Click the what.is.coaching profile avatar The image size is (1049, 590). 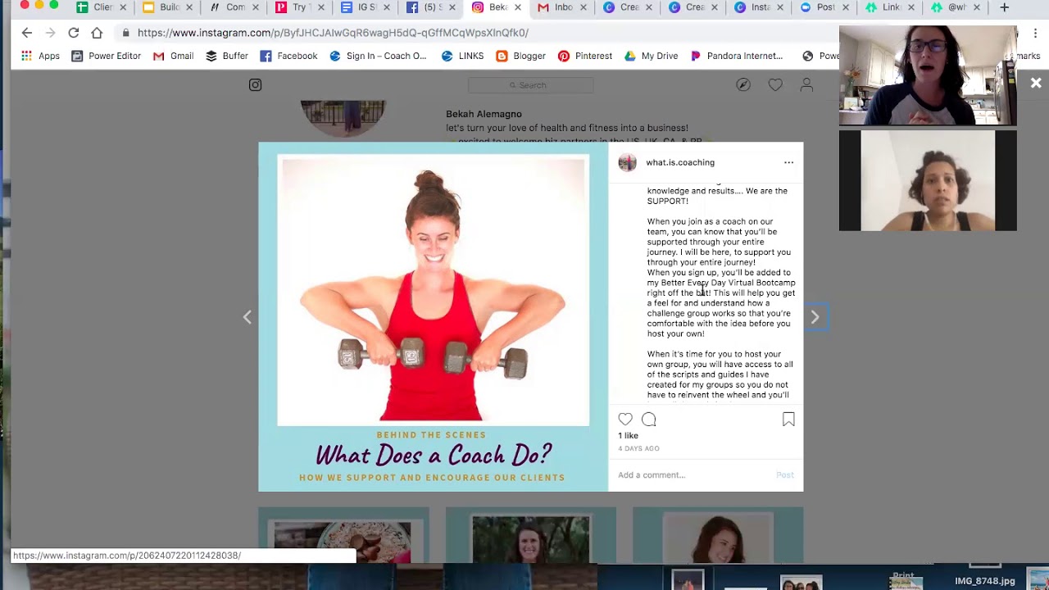(x=627, y=162)
